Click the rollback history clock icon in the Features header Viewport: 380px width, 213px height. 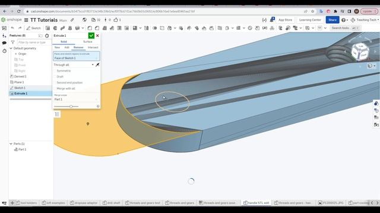pyautogui.click(x=47, y=35)
